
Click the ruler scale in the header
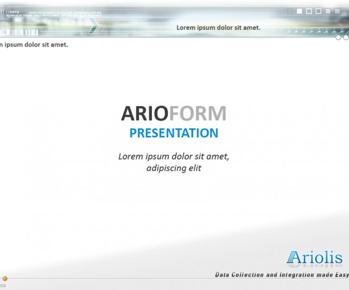click(x=315, y=31)
